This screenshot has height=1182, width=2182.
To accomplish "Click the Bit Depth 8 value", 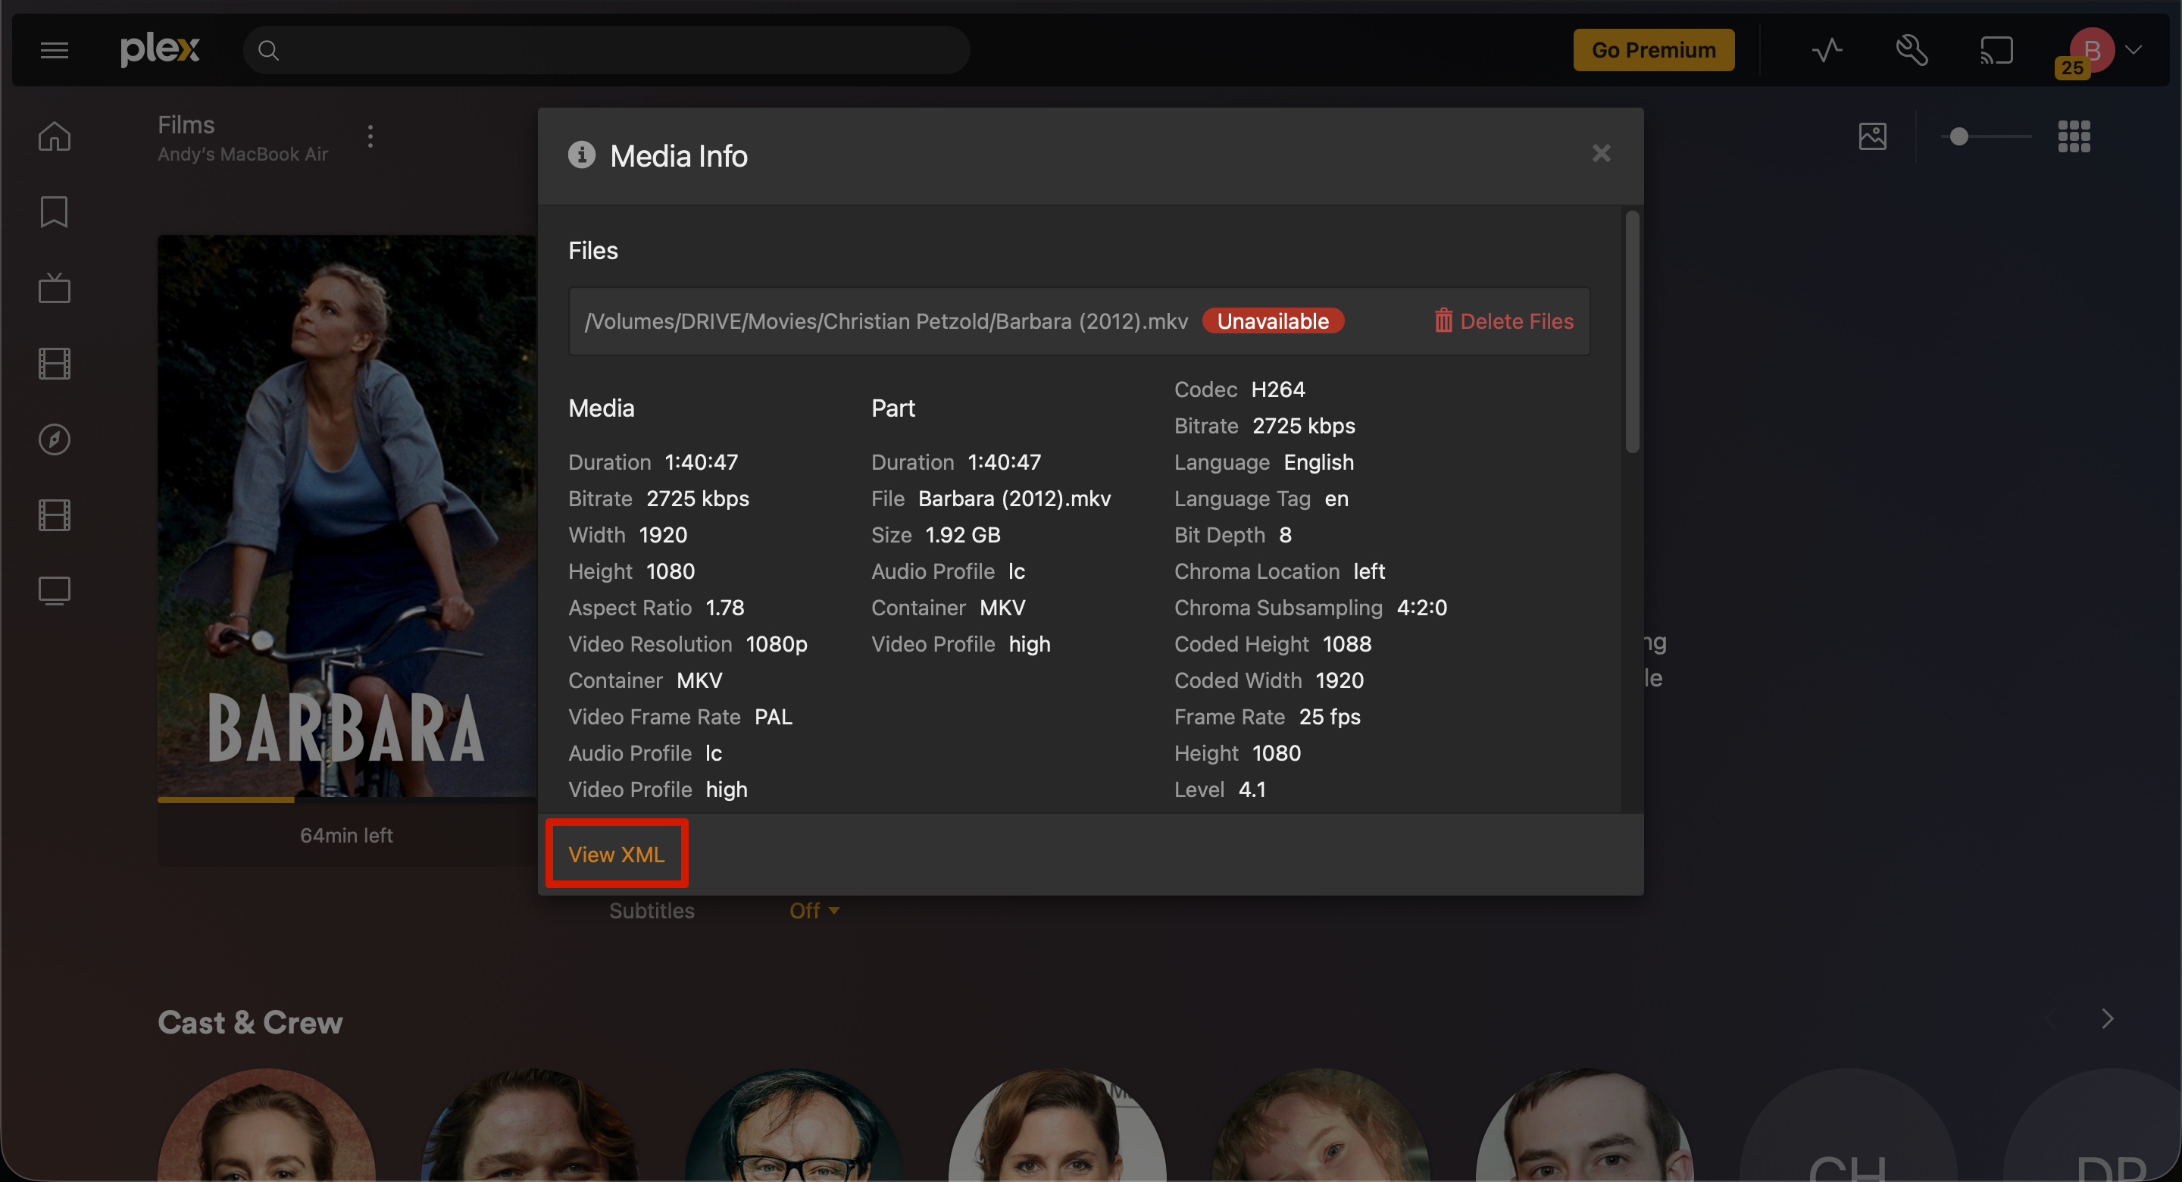I will click(x=1284, y=535).
